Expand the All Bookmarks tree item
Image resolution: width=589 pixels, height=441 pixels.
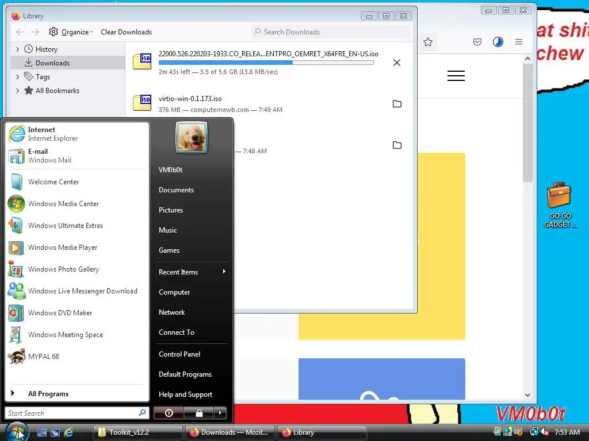[x=18, y=90]
